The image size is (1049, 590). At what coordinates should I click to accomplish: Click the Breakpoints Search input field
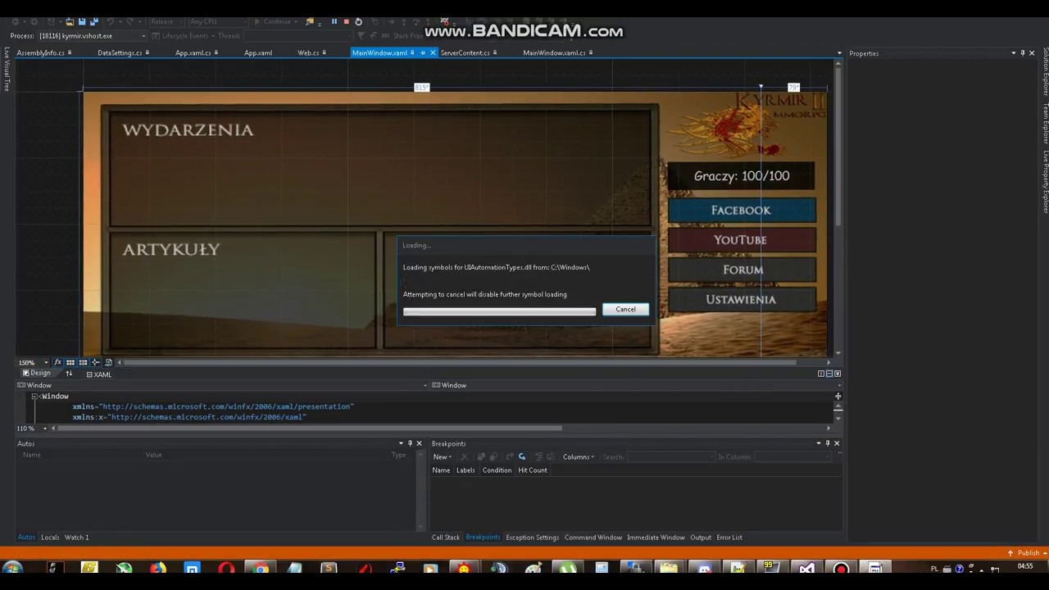pyautogui.click(x=670, y=456)
